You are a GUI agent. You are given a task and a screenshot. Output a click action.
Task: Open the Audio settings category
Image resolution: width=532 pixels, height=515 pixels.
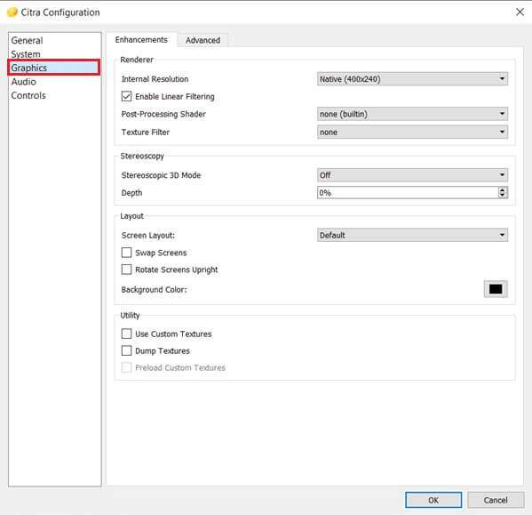[23, 82]
